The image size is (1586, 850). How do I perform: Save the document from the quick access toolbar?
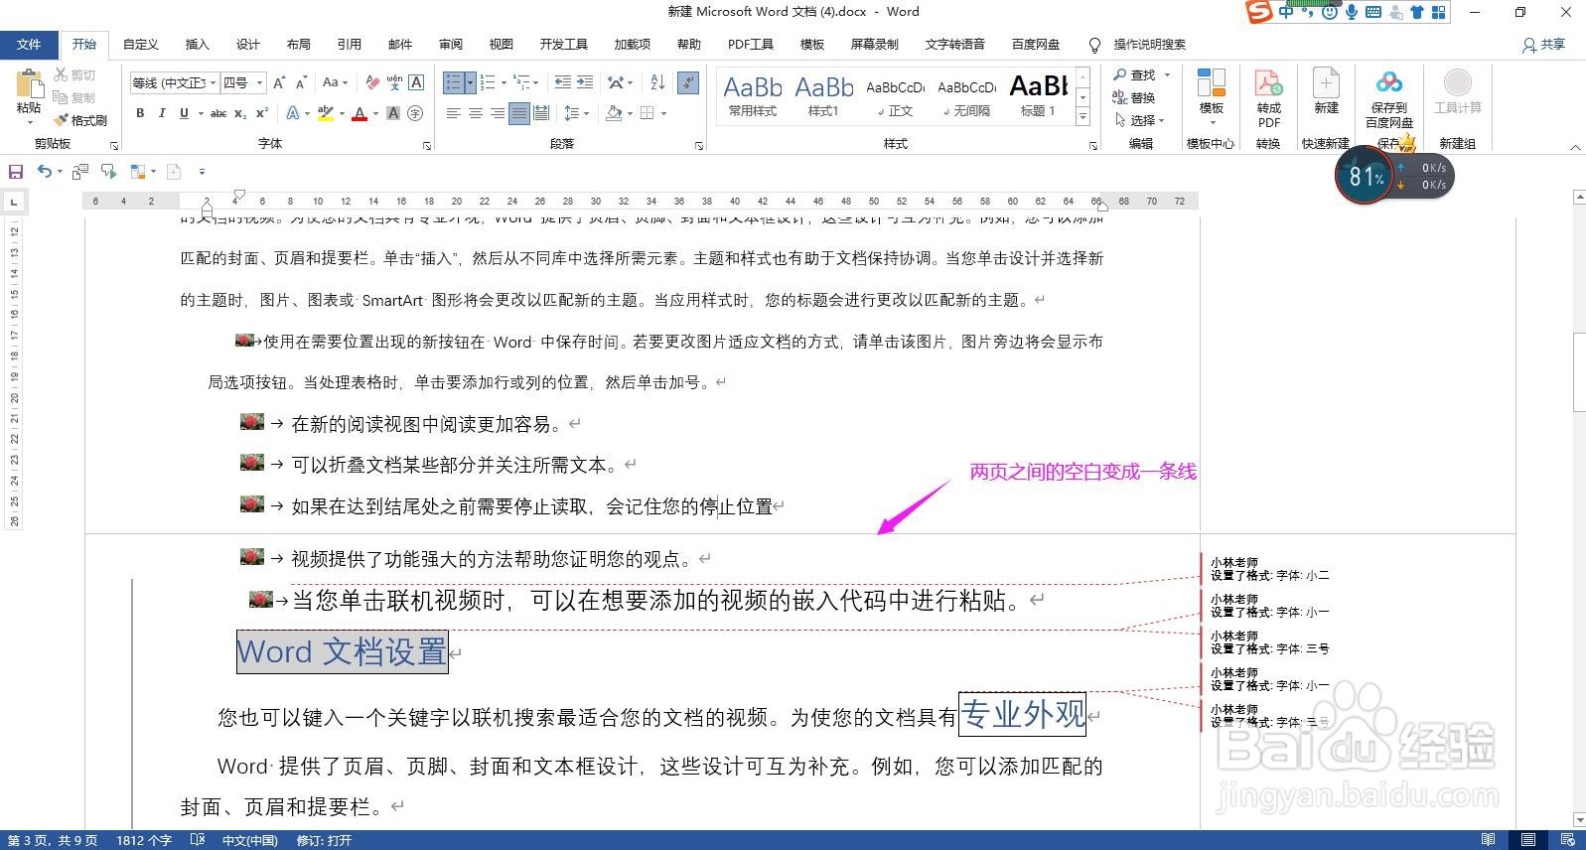[x=16, y=172]
